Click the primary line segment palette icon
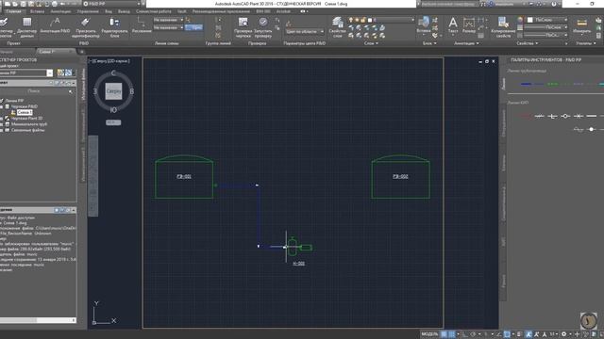 [526, 84]
